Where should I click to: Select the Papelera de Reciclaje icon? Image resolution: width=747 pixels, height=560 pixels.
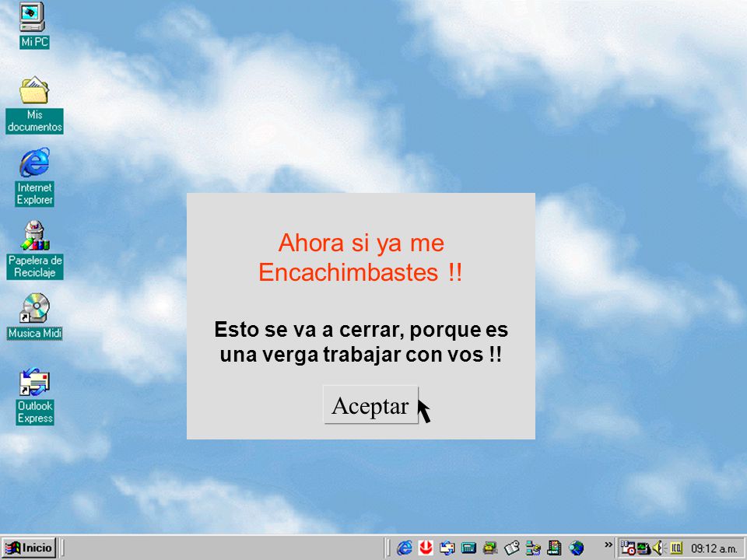[x=35, y=250]
